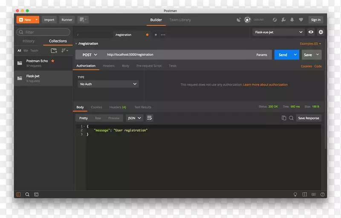Click the new window icon in toolbar
This screenshot has width=341, height=218.
[x=83, y=20]
